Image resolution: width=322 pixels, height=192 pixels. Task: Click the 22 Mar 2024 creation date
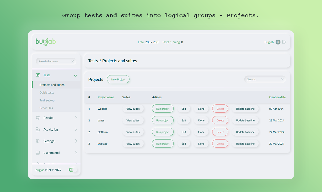[x=277, y=144]
